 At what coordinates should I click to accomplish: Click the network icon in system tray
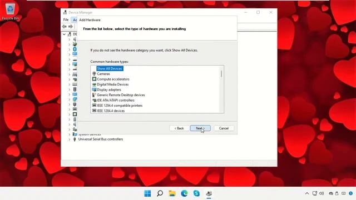pyautogui.click(x=315, y=193)
